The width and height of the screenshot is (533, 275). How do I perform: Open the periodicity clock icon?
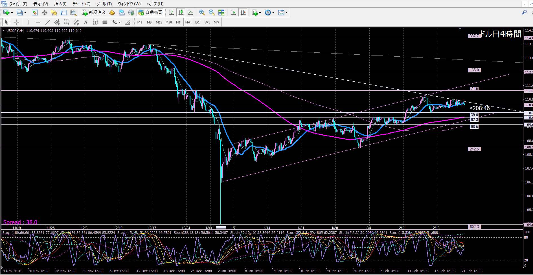pos(268,12)
